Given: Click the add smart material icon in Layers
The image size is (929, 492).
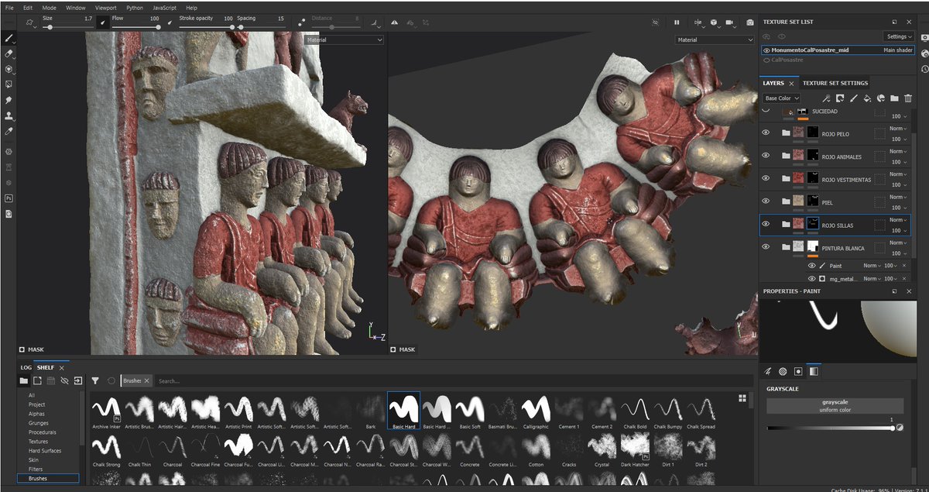Looking at the screenshot, I should (881, 98).
